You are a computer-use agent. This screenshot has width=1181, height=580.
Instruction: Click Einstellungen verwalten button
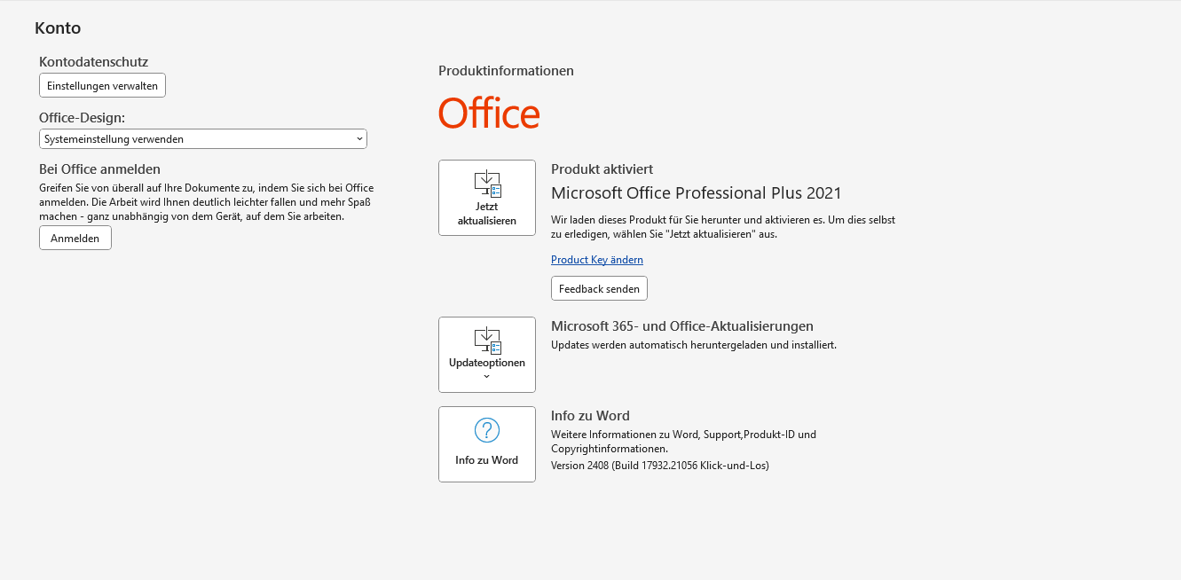[x=102, y=86]
